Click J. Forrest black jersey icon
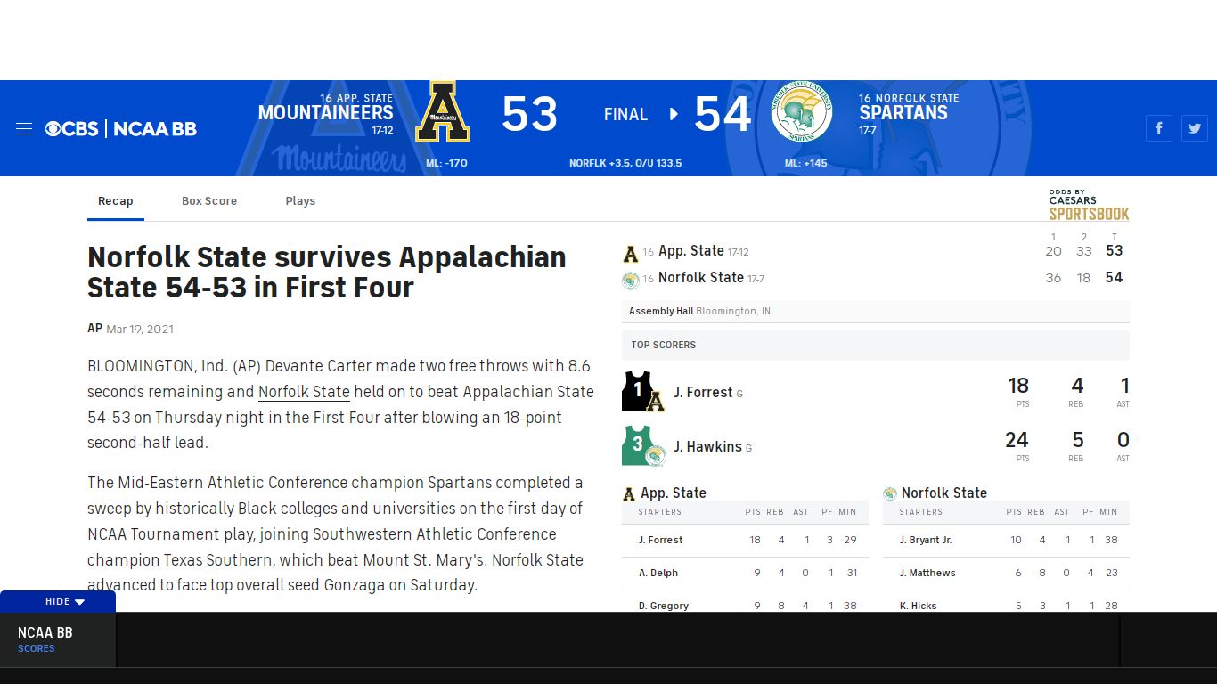This screenshot has width=1217, height=684. tap(642, 391)
